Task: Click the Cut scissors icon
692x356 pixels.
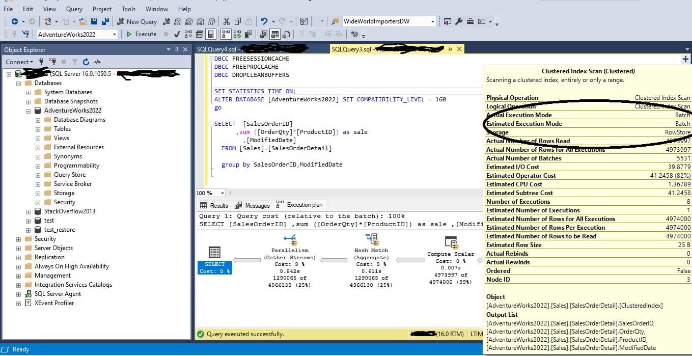Action: 227,21
